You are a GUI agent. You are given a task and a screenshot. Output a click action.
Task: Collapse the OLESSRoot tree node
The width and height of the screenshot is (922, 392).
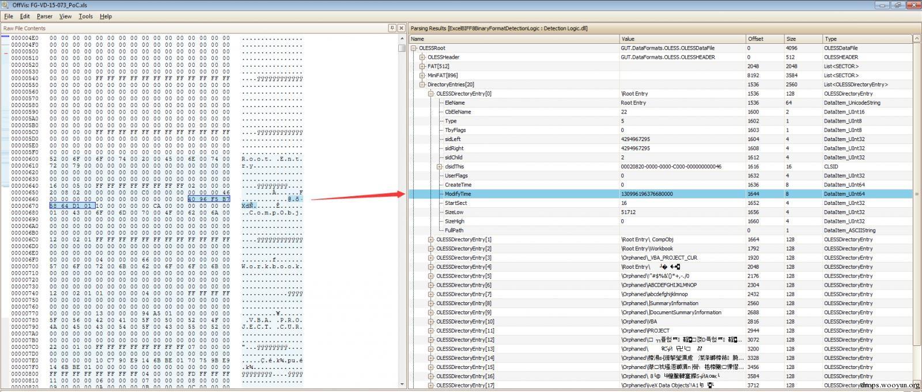[x=414, y=48]
